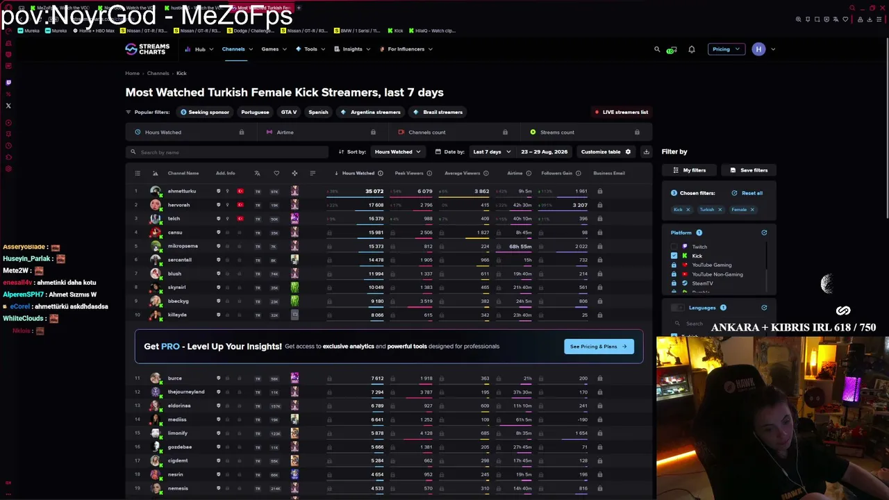
Task: Open the hervorah channel row link
Action: (x=178, y=205)
